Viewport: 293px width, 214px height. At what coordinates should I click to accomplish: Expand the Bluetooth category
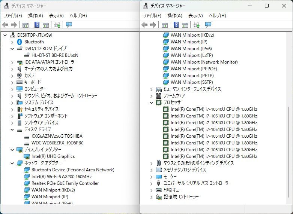pyautogui.click(x=12, y=42)
